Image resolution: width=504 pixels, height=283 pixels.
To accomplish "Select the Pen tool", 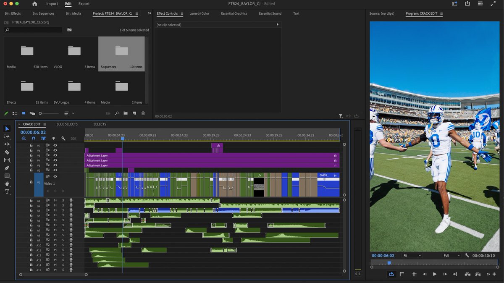I will tap(7, 168).
